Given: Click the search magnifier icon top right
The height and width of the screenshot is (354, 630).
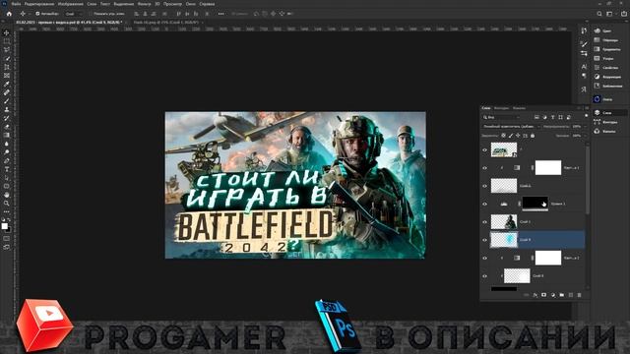Looking at the screenshot, I should [599, 14].
